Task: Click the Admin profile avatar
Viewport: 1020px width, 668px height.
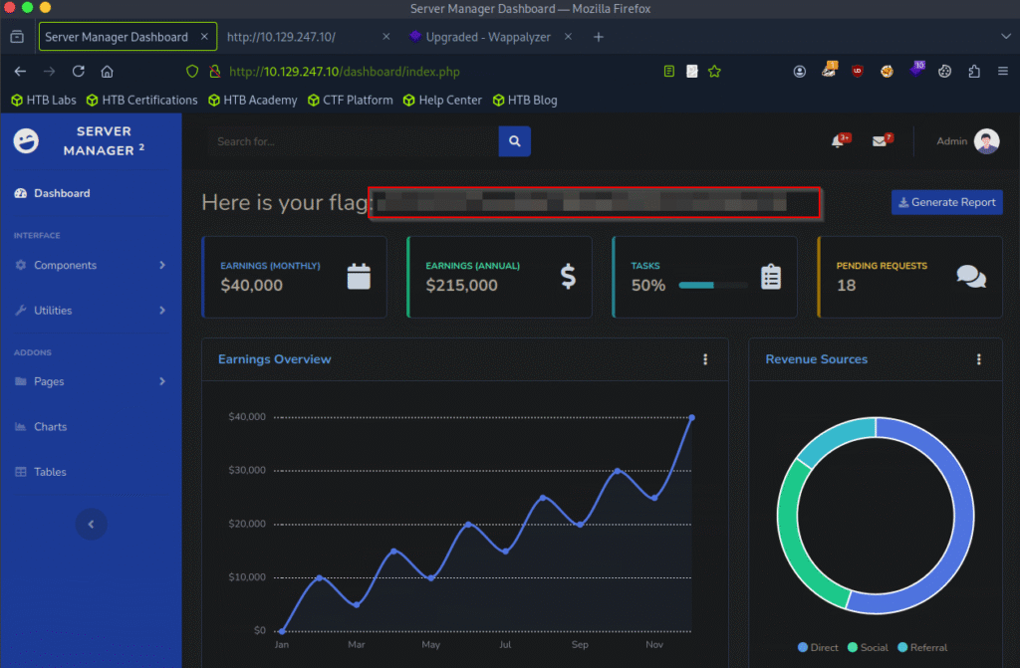Action: (986, 141)
